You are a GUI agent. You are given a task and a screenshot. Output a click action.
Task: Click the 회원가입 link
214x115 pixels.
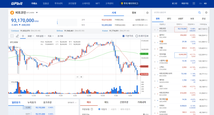click(185, 4)
